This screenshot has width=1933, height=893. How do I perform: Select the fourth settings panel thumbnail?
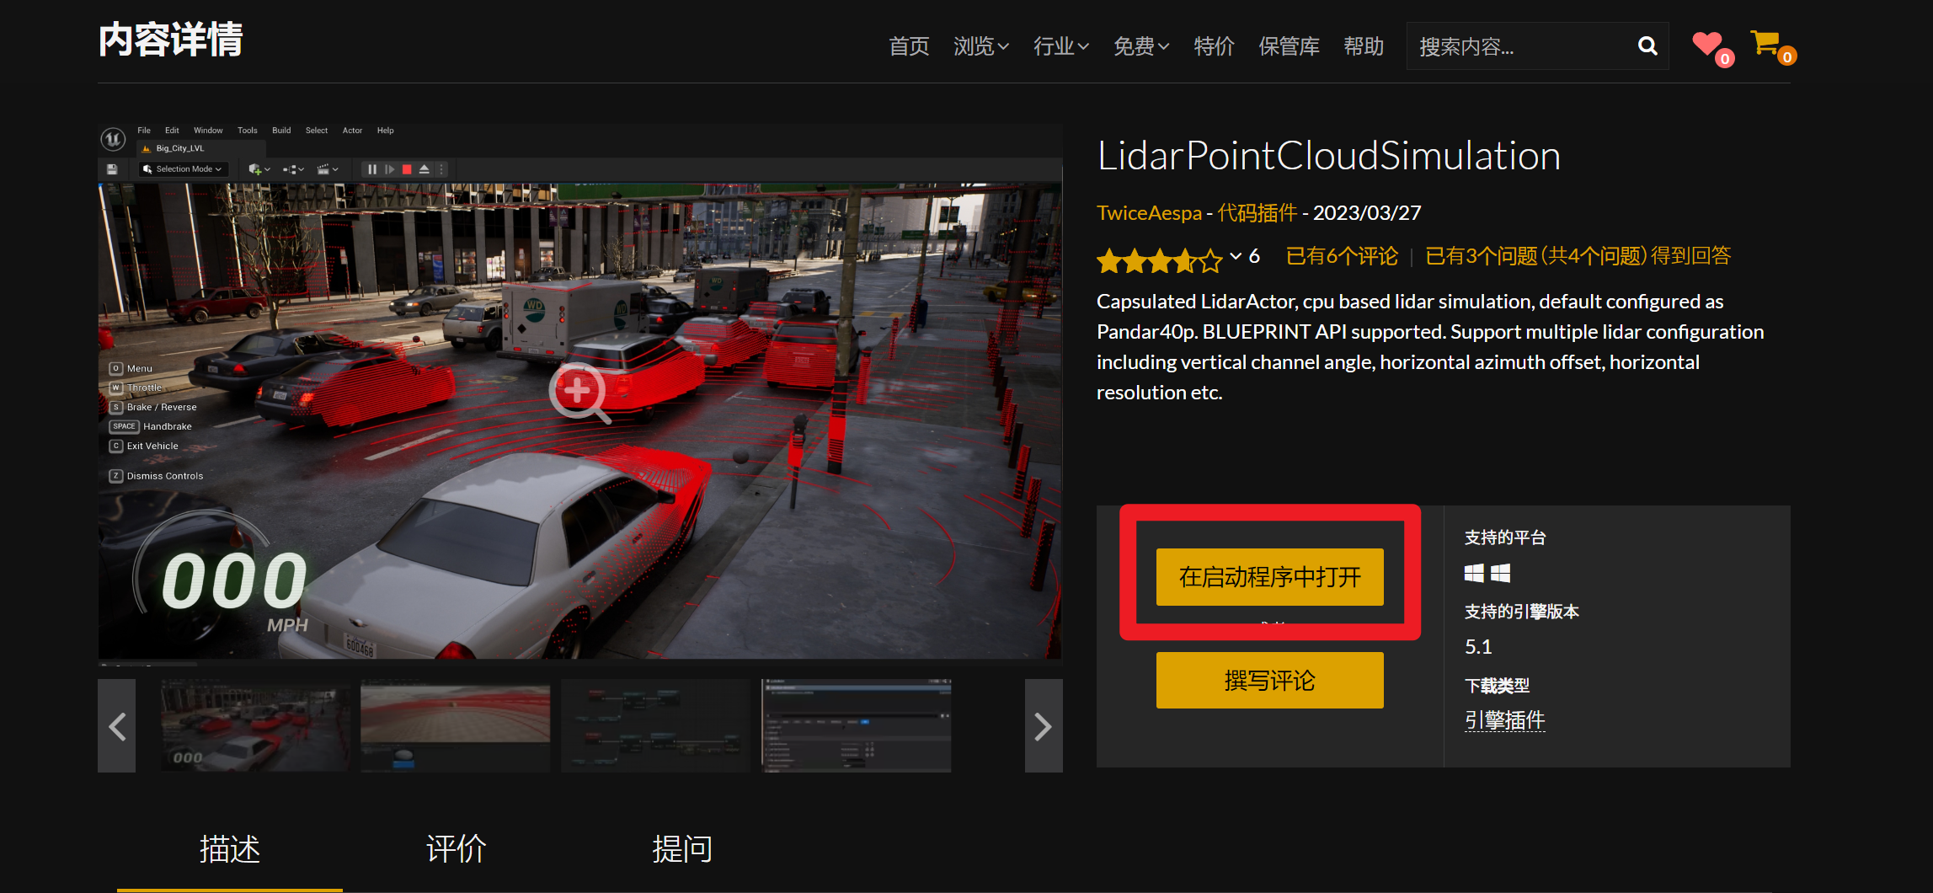coord(857,725)
